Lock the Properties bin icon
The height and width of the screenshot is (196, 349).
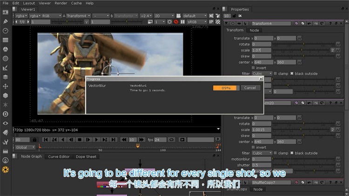[x=234, y=16]
